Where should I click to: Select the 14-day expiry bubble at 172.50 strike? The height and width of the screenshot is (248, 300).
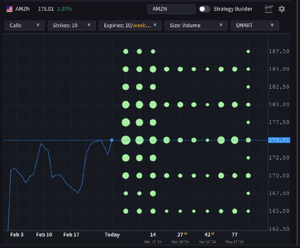[x=153, y=158]
